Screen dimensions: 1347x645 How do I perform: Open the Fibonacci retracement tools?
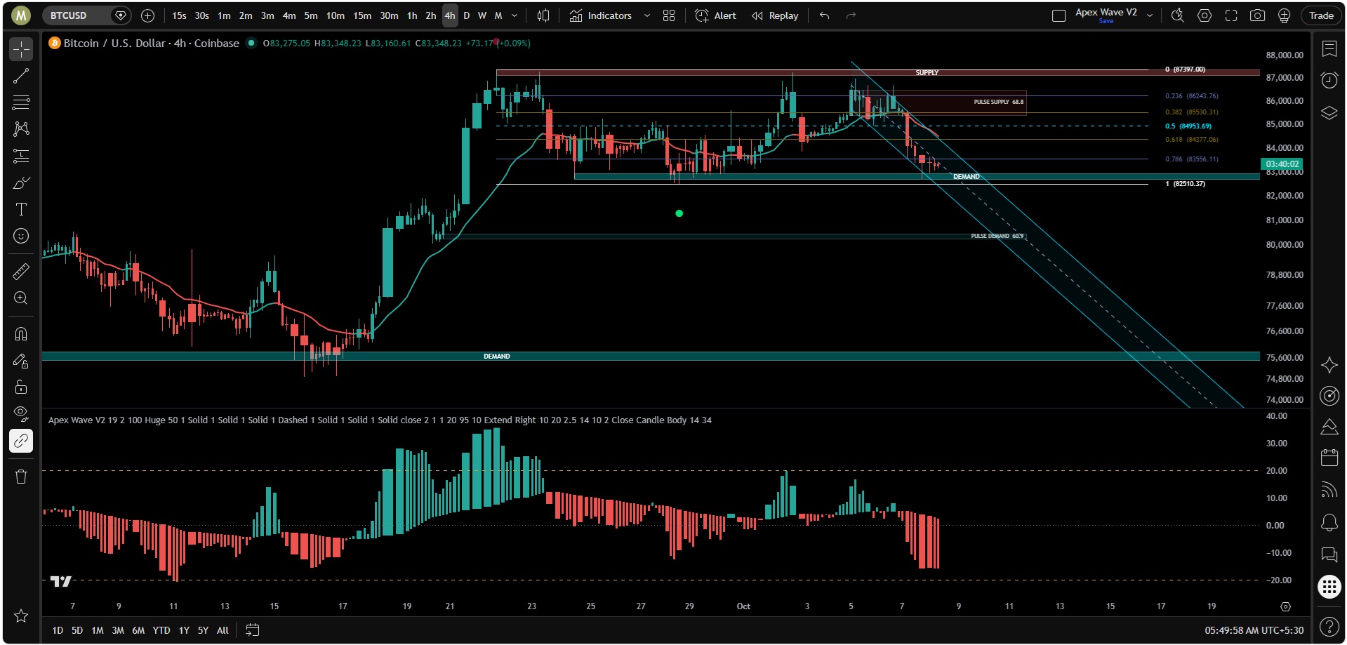pyautogui.click(x=21, y=102)
